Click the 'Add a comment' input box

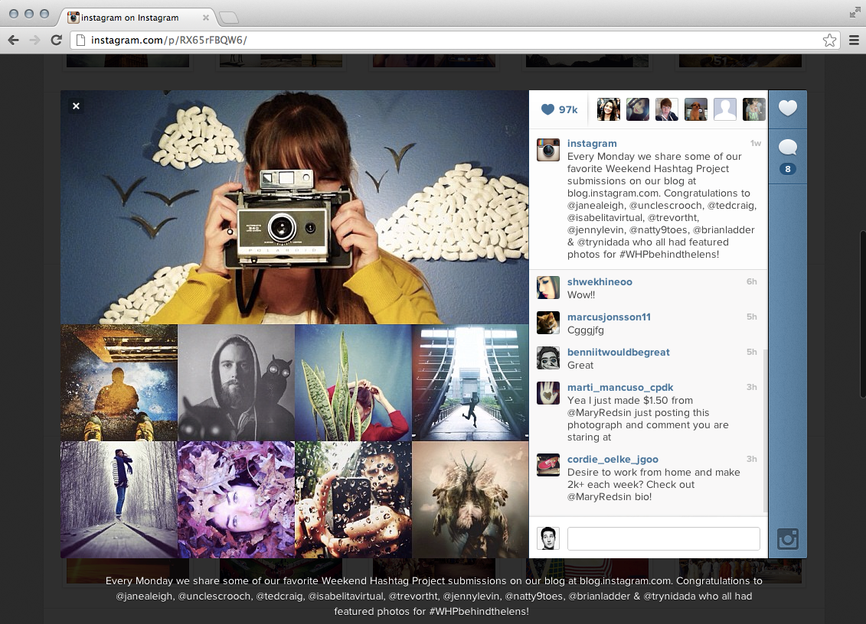(663, 538)
